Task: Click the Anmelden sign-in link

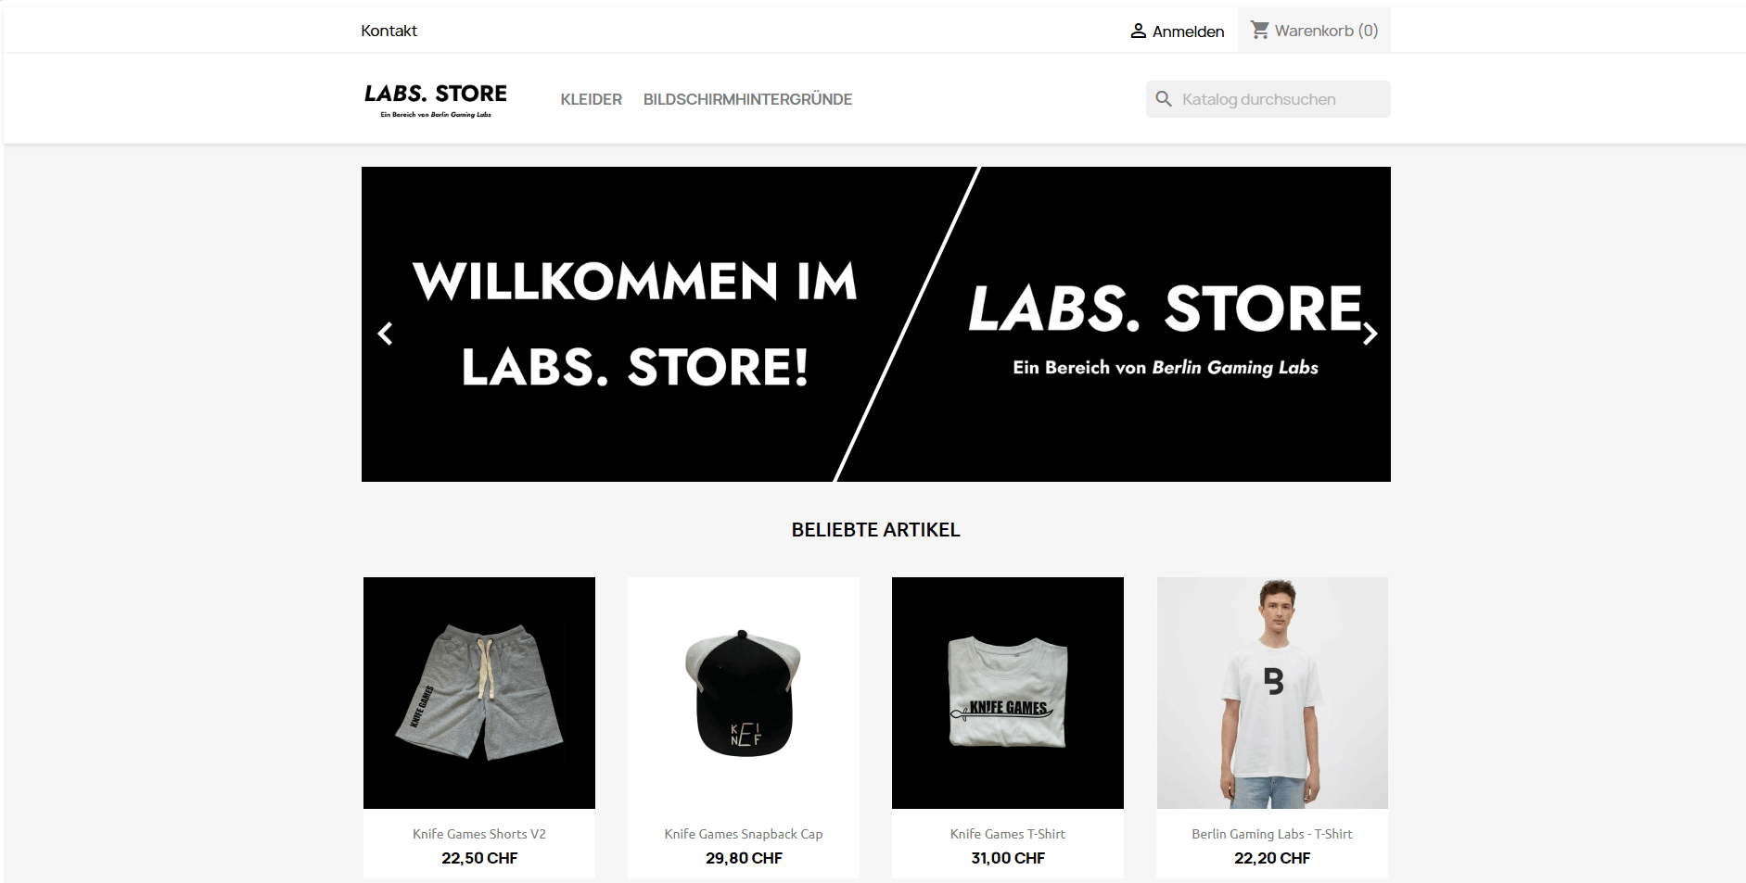Action: [1188, 32]
